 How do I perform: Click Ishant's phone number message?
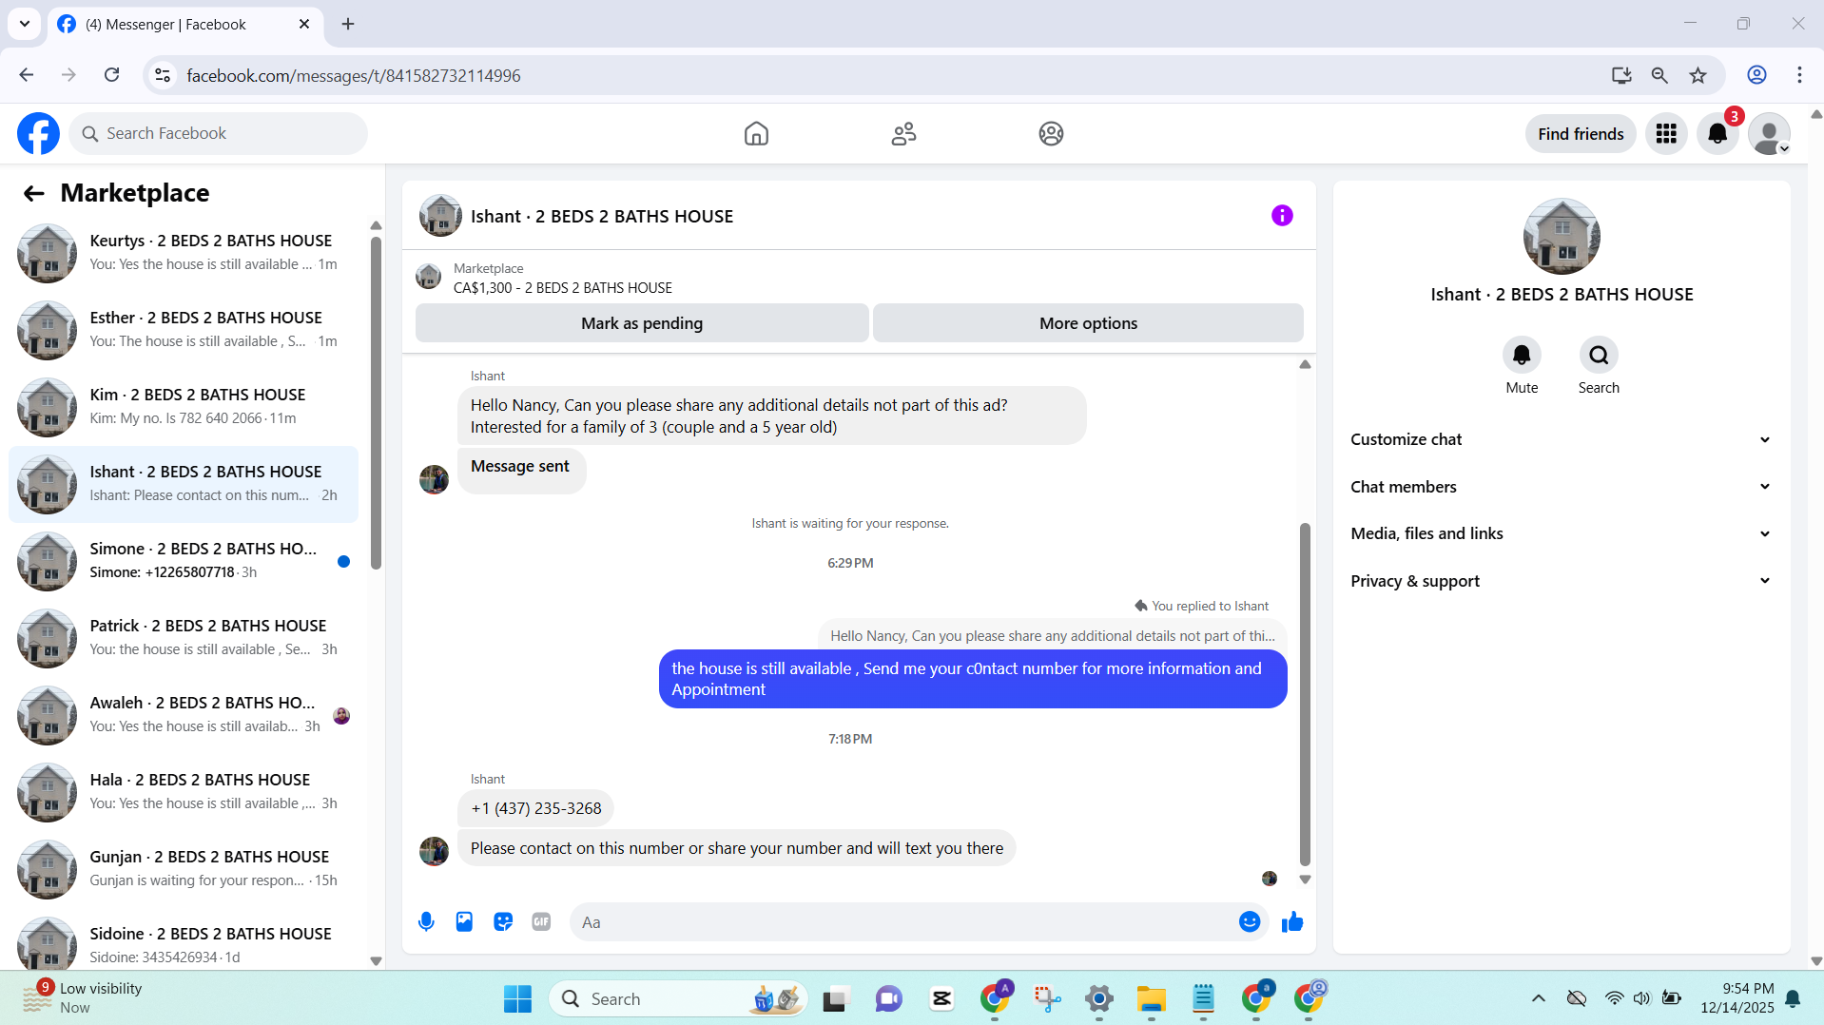pyautogui.click(x=536, y=808)
